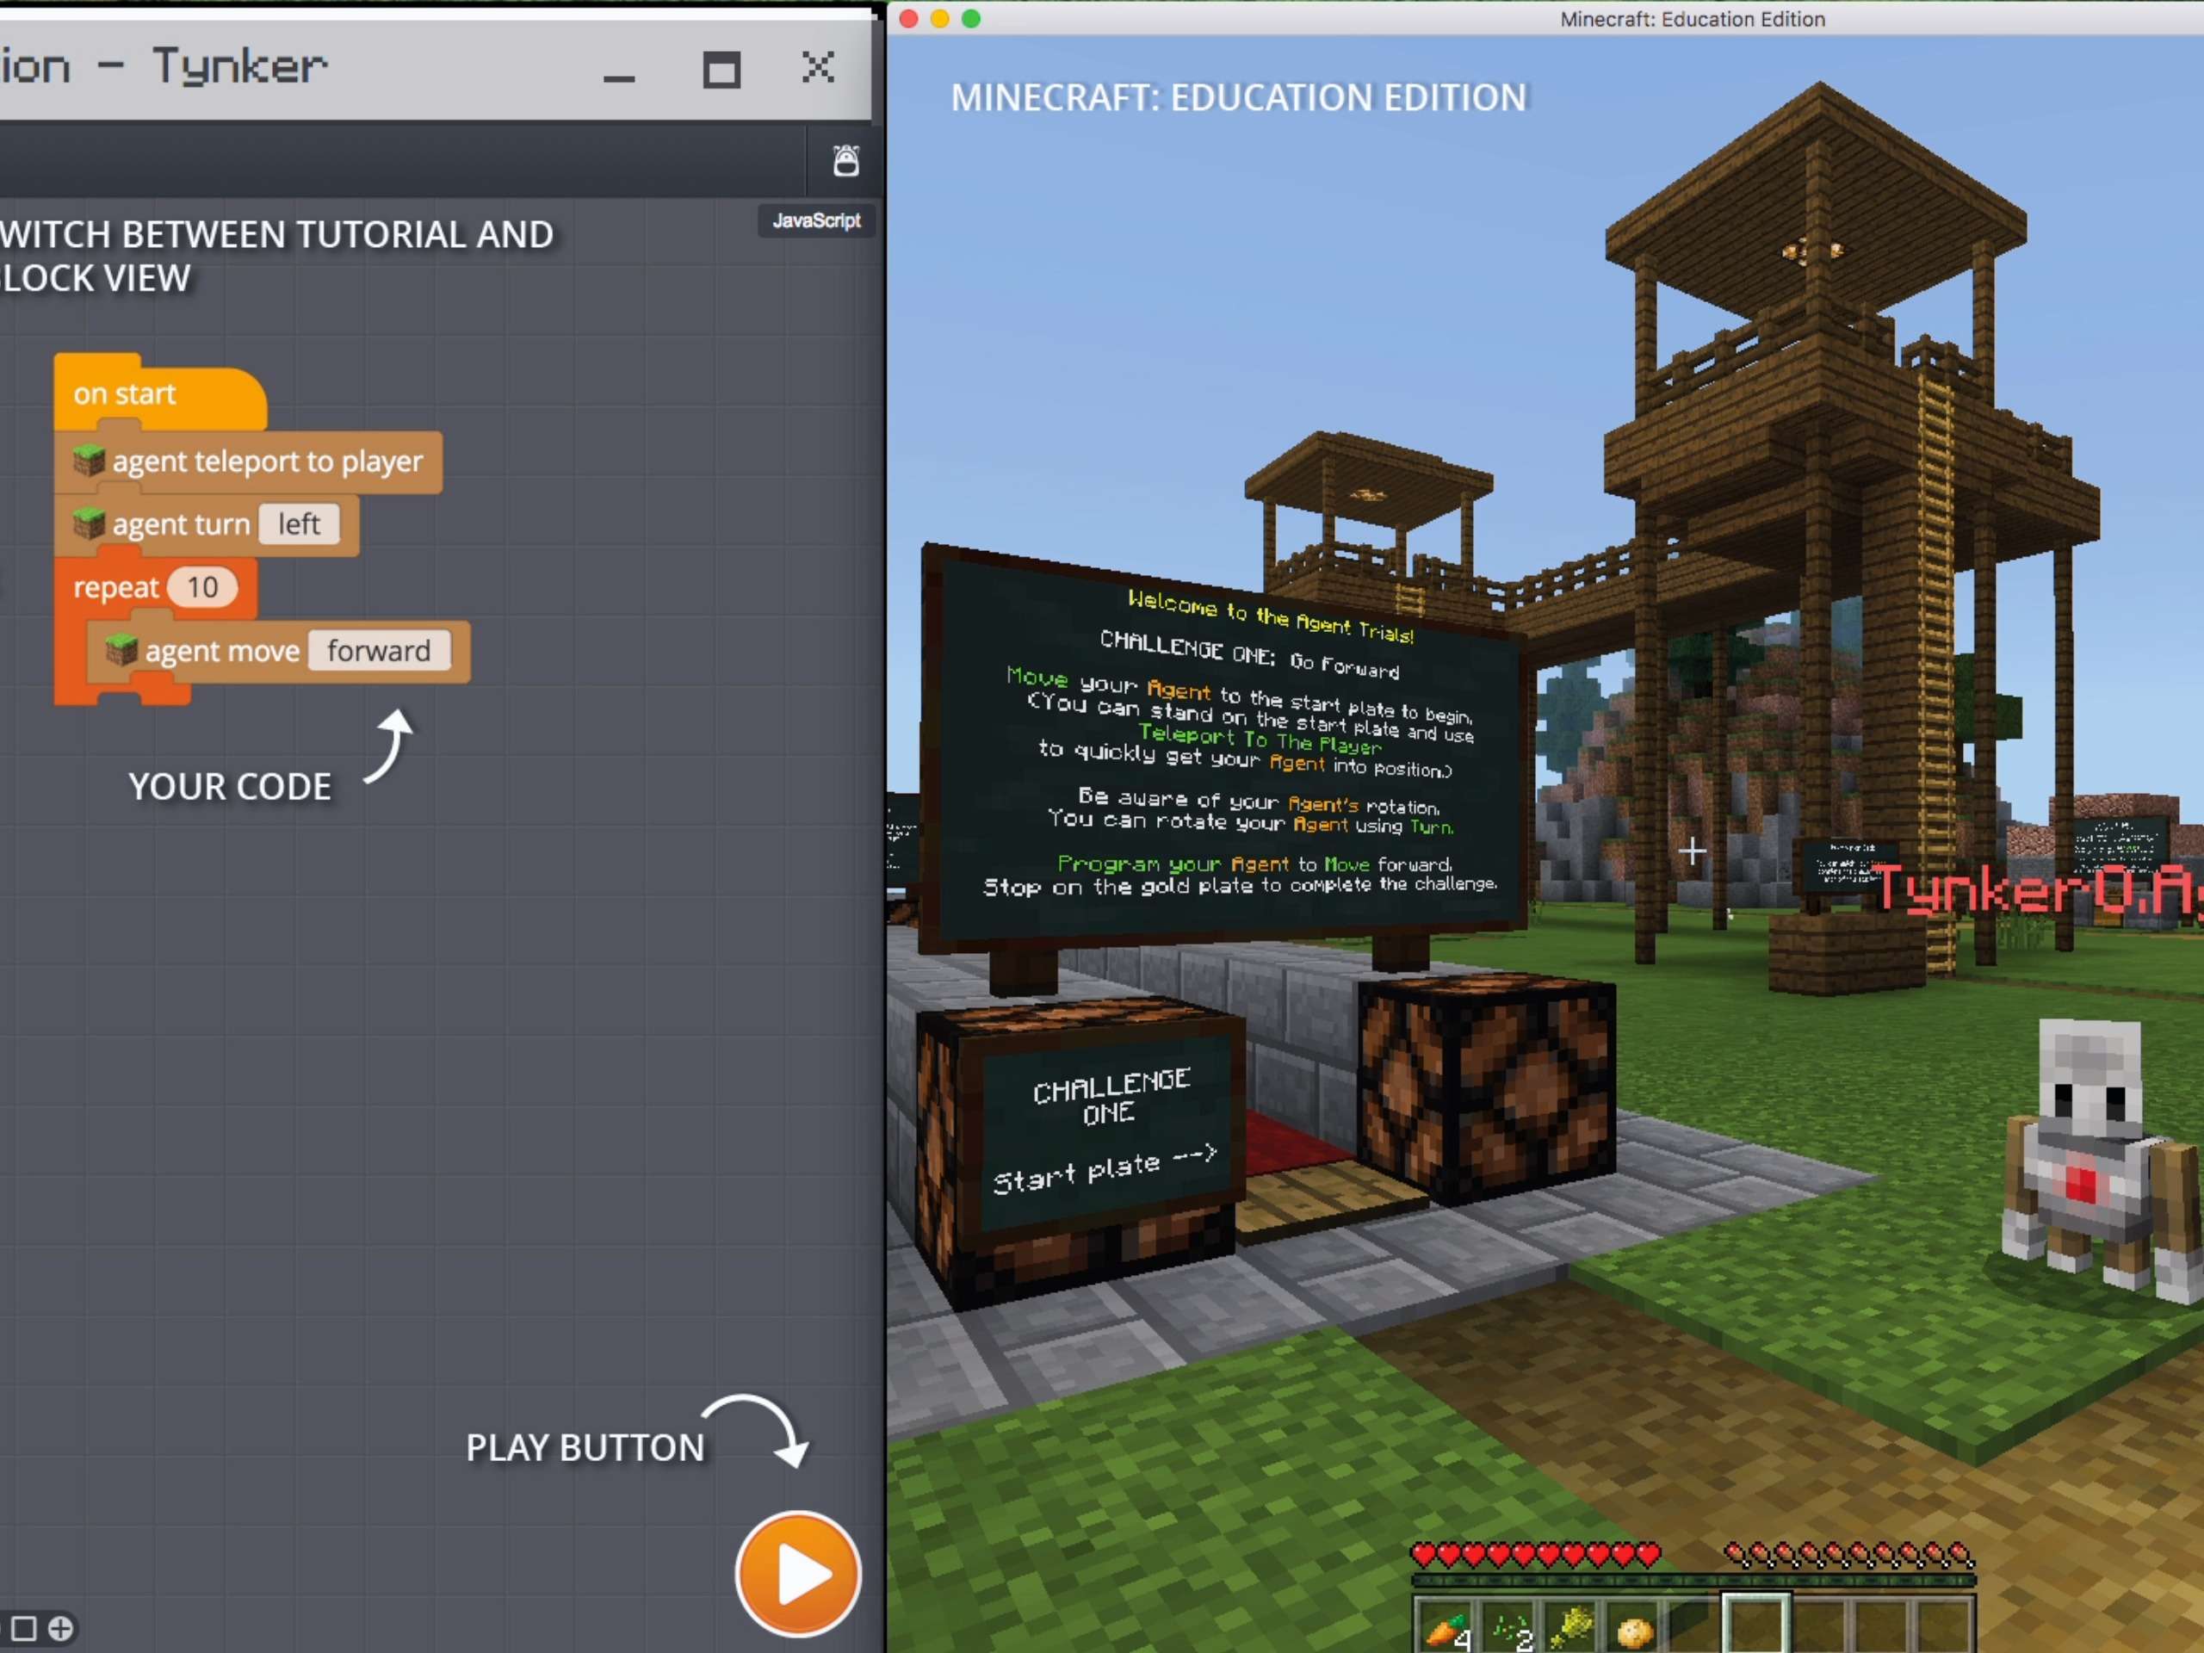
Task: Click the zoom-in plus icon in Tynker
Action: pyautogui.click(x=61, y=1628)
